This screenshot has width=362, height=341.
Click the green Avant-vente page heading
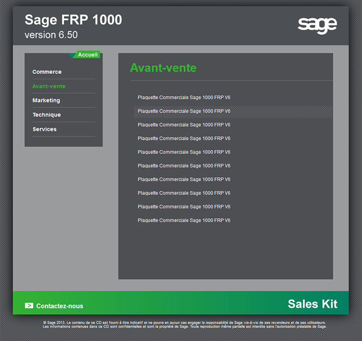163,68
